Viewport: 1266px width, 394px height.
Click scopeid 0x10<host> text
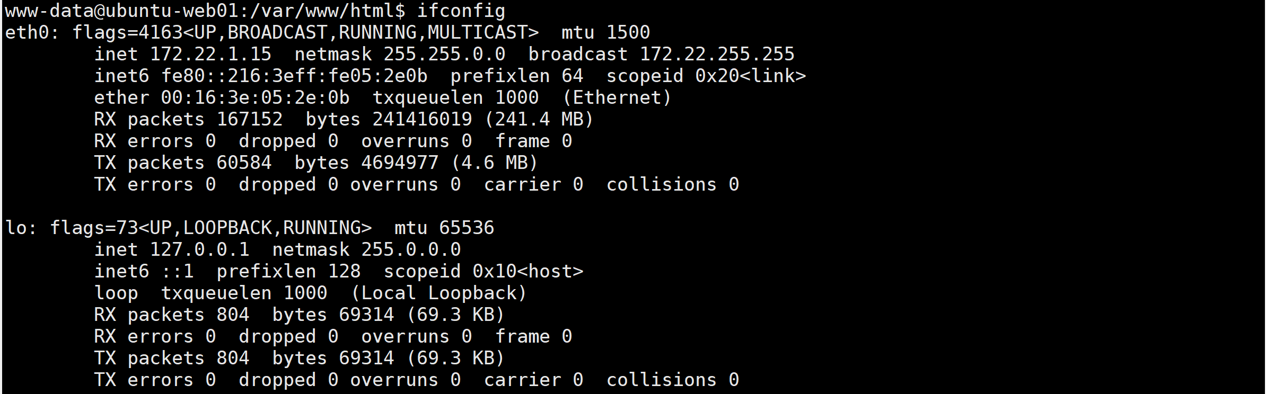coord(483,272)
